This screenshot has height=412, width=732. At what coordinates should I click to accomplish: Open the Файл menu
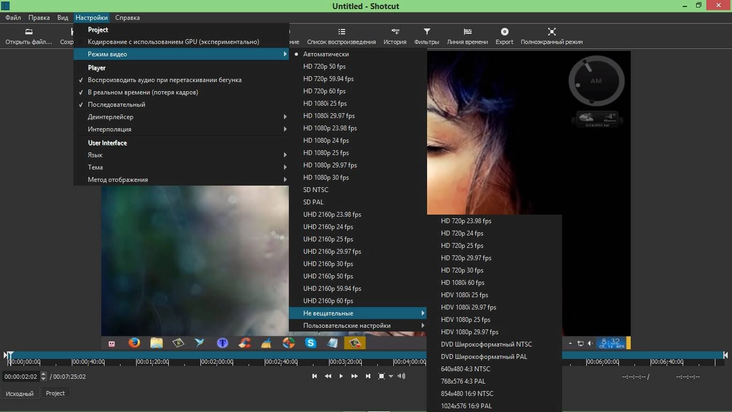pyautogui.click(x=13, y=18)
